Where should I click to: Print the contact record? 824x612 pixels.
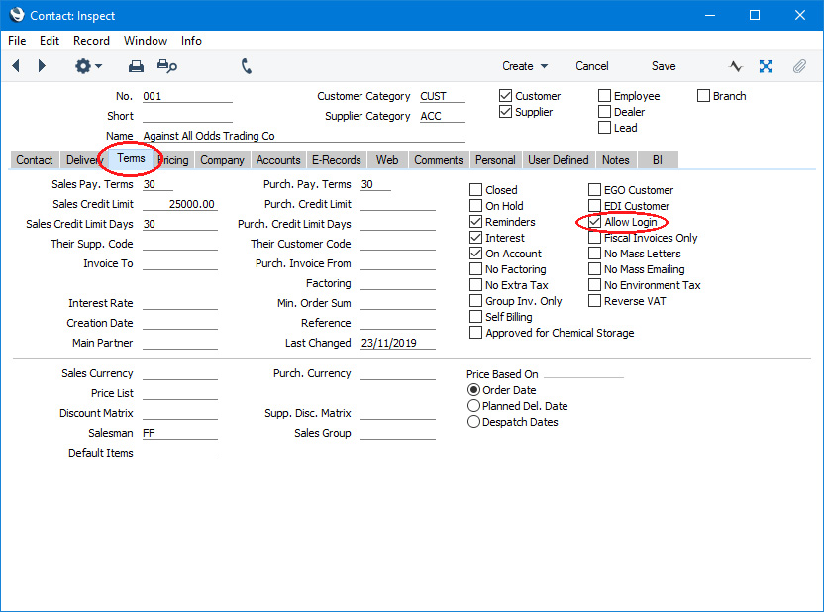(136, 66)
